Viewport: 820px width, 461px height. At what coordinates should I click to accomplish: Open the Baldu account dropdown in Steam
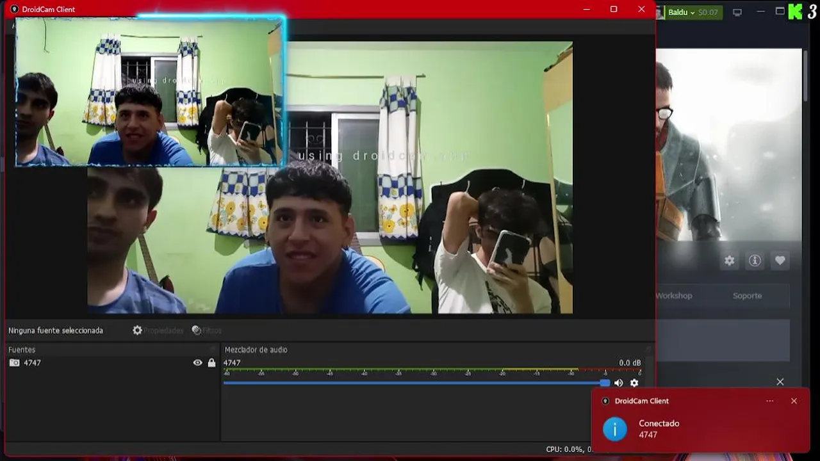tap(681, 12)
